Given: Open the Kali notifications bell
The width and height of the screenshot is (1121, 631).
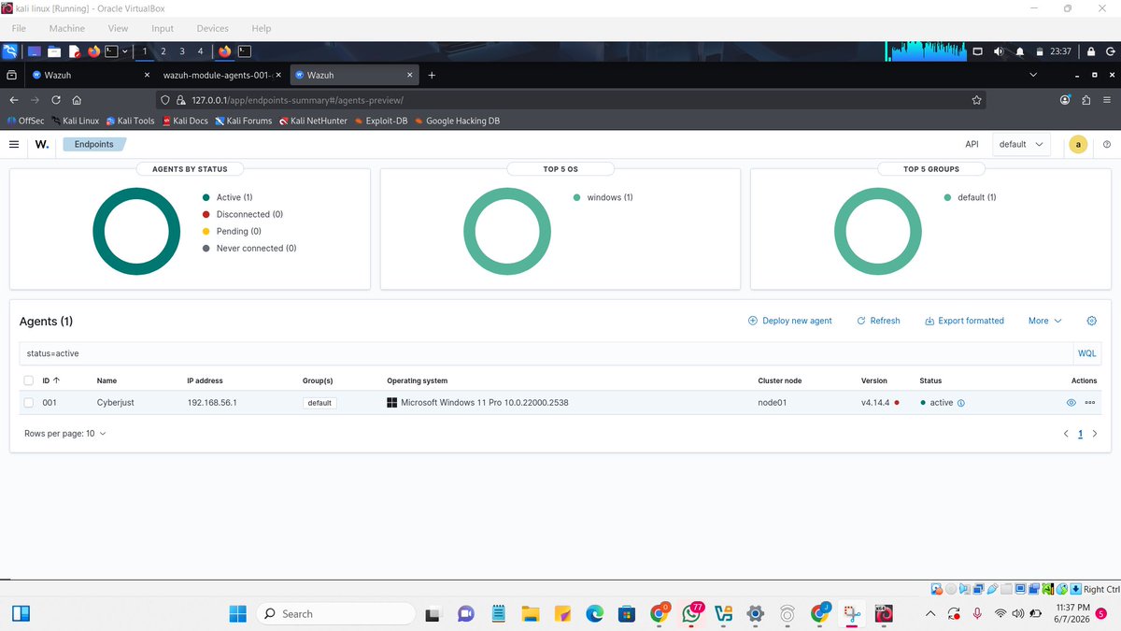Looking at the screenshot, I should pyautogui.click(x=1020, y=51).
